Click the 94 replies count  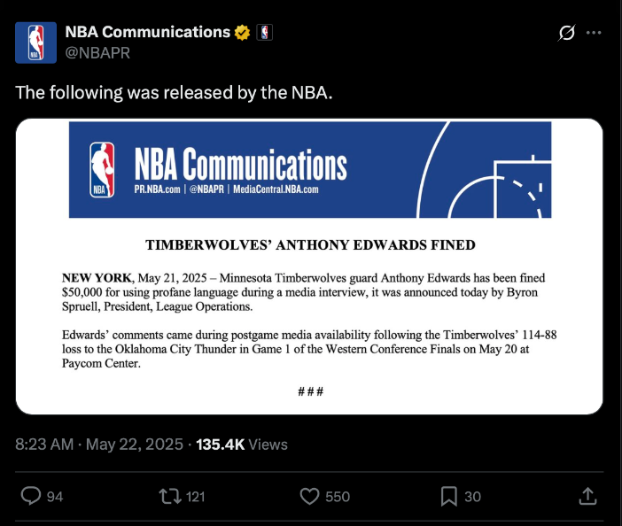coord(55,497)
